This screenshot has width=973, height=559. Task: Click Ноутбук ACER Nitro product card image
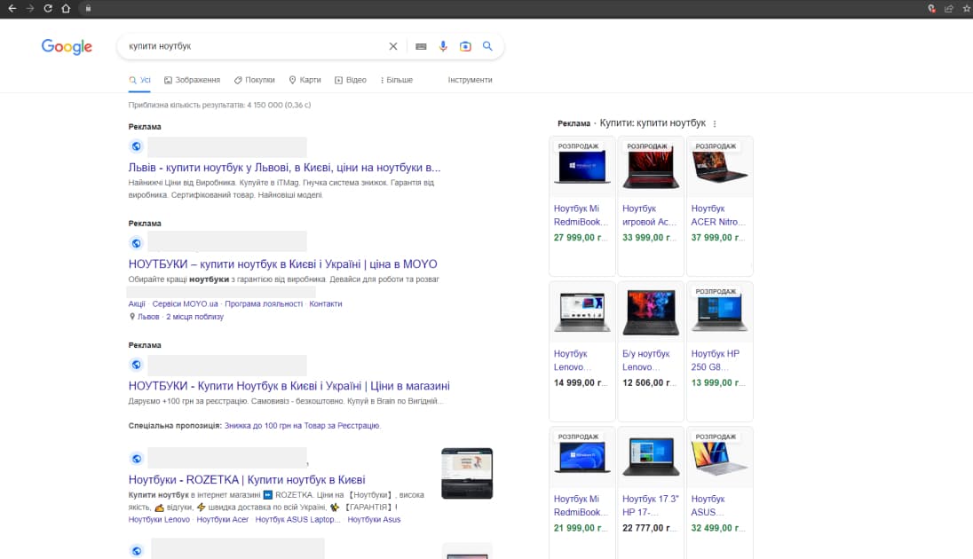click(719, 167)
